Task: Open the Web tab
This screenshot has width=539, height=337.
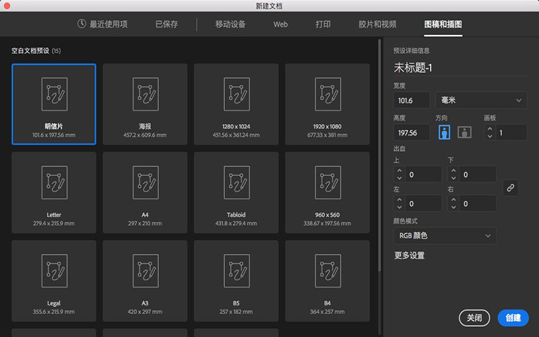Action: coord(280,24)
